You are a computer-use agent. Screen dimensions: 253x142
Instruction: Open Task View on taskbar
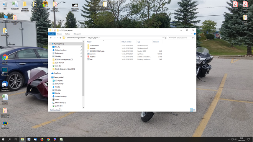[x=16, y=139]
